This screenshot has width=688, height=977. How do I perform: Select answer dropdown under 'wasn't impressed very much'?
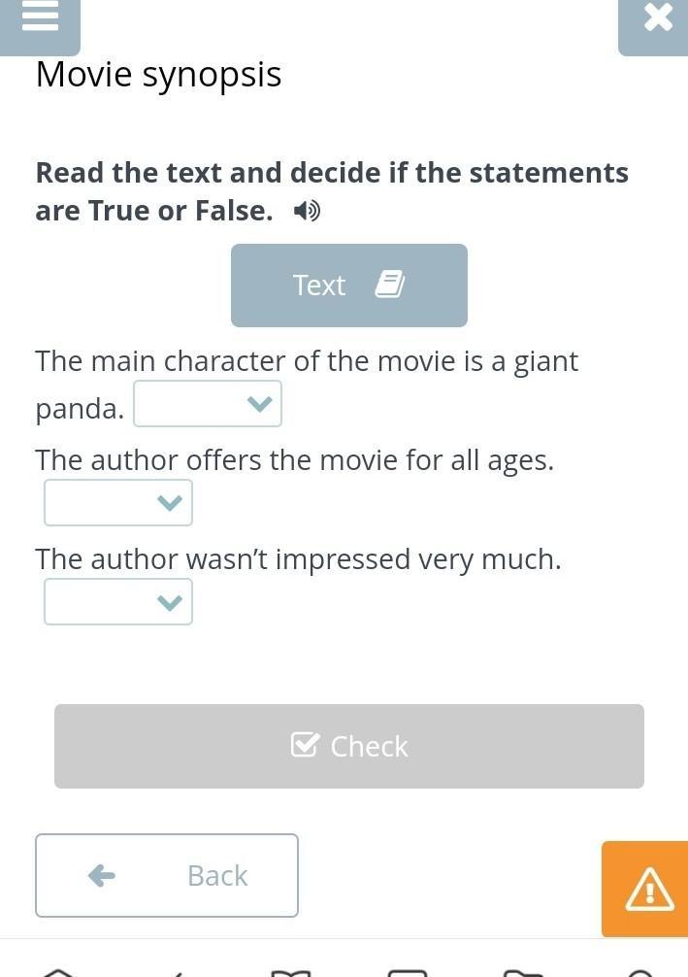pyautogui.click(x=118, y=602)
